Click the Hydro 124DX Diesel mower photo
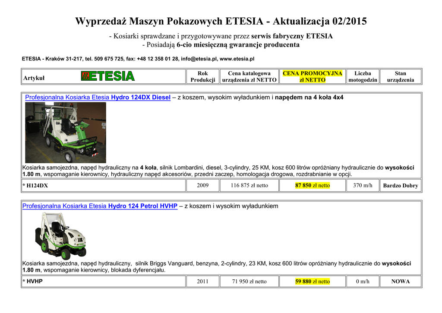 coord(65,133)
